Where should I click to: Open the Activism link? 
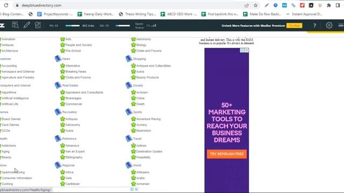click(x=142, y=92)
